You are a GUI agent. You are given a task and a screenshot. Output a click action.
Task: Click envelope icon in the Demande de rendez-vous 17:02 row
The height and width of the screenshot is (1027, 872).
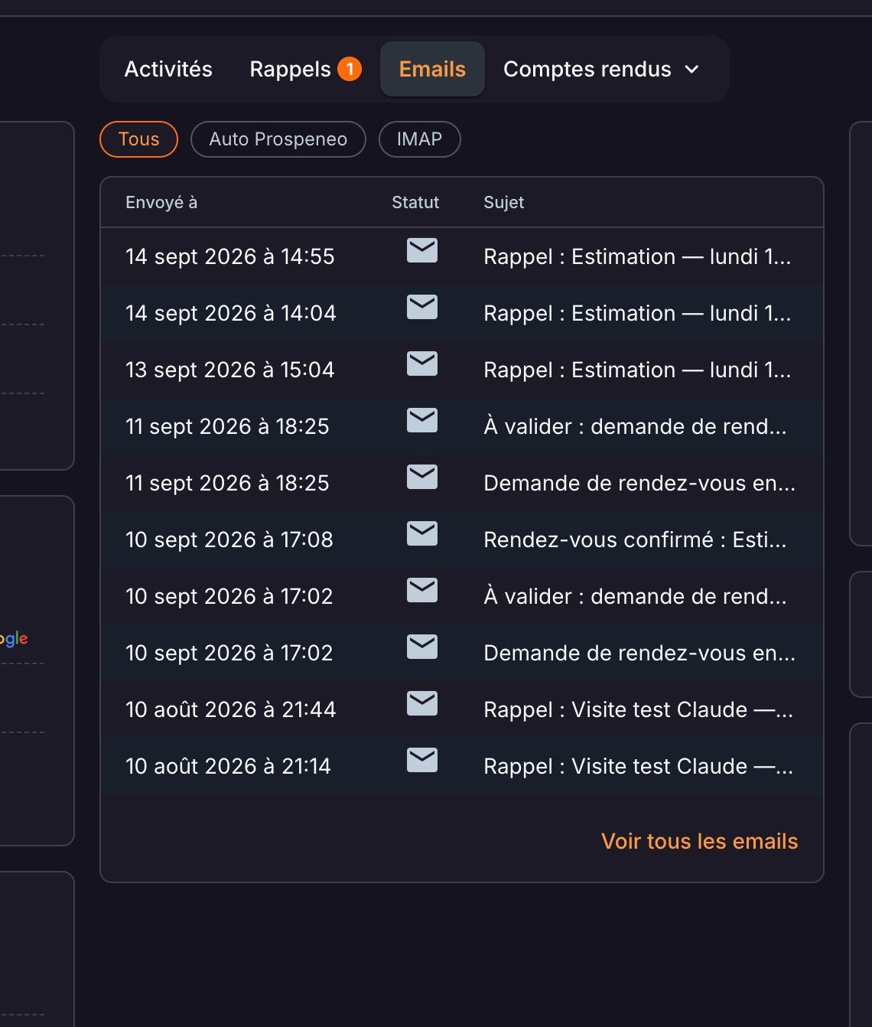(x=422, y=647)
